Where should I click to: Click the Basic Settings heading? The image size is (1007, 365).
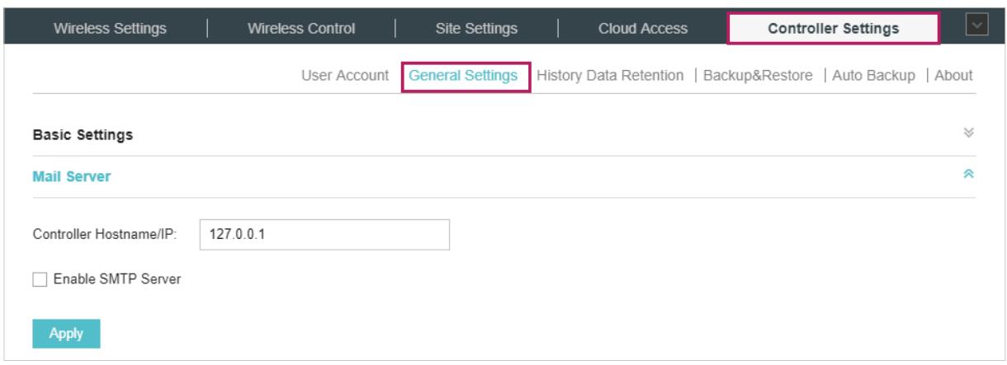coord(83,134)
